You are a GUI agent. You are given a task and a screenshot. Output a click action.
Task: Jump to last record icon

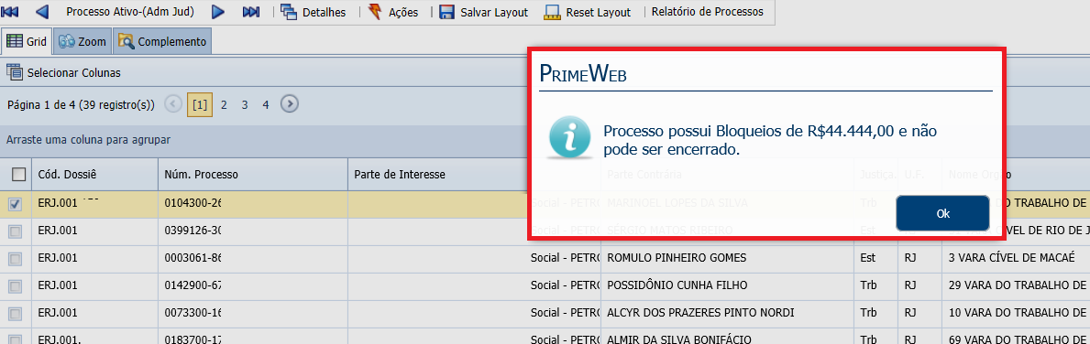tap(251, 12)
